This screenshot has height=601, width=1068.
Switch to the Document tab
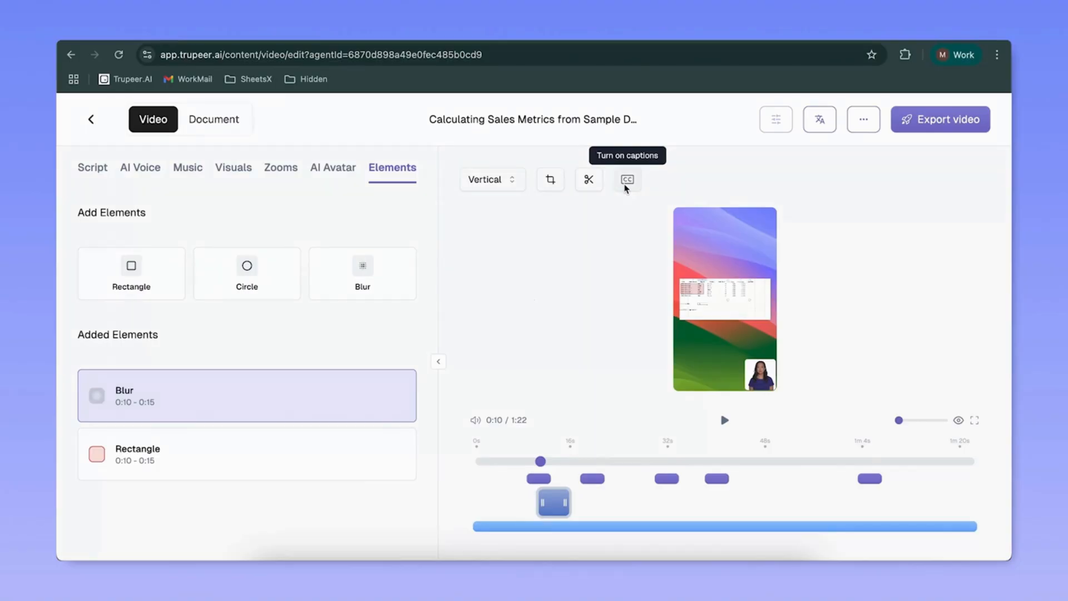click(214, 119)
